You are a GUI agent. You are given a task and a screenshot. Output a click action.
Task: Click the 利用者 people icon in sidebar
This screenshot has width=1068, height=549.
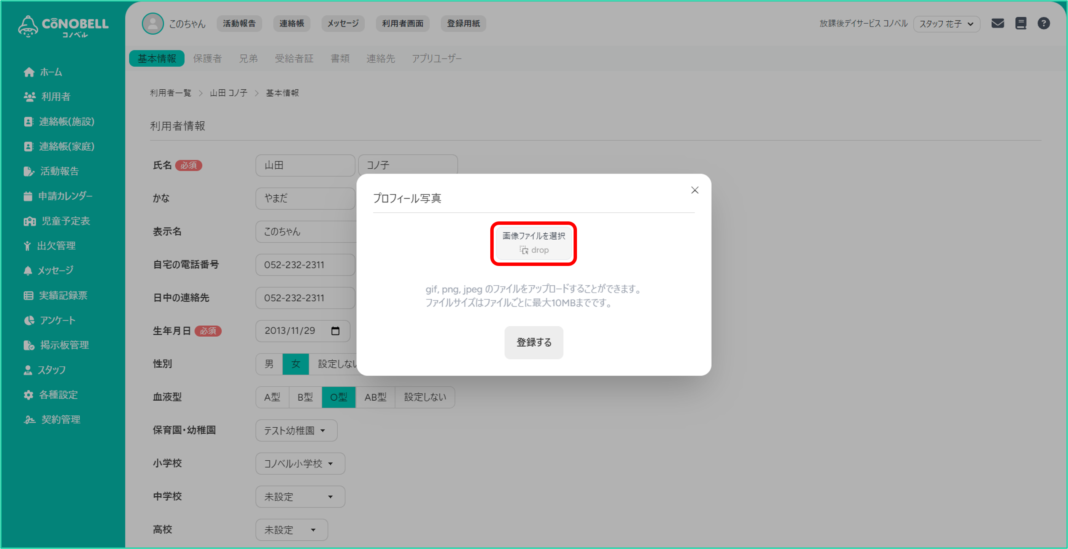[29, 97]
